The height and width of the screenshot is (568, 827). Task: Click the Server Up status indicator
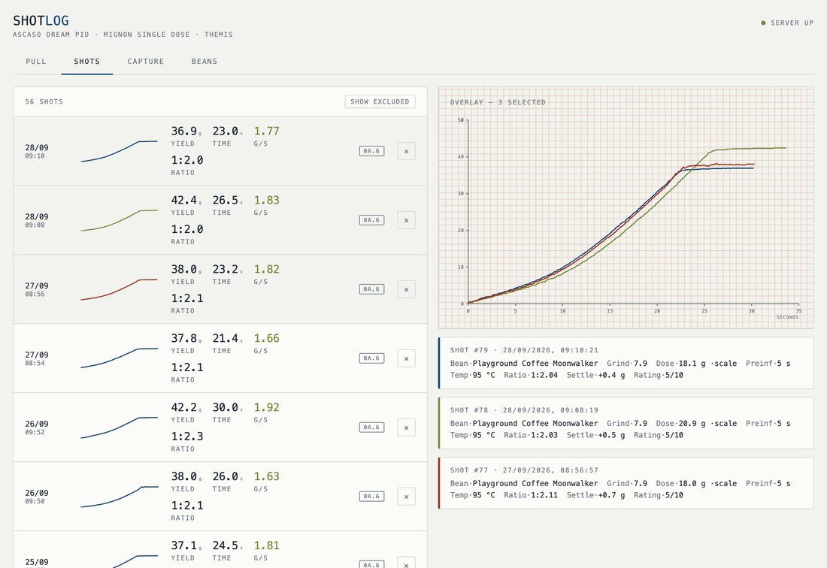click(x=787, y=23)
